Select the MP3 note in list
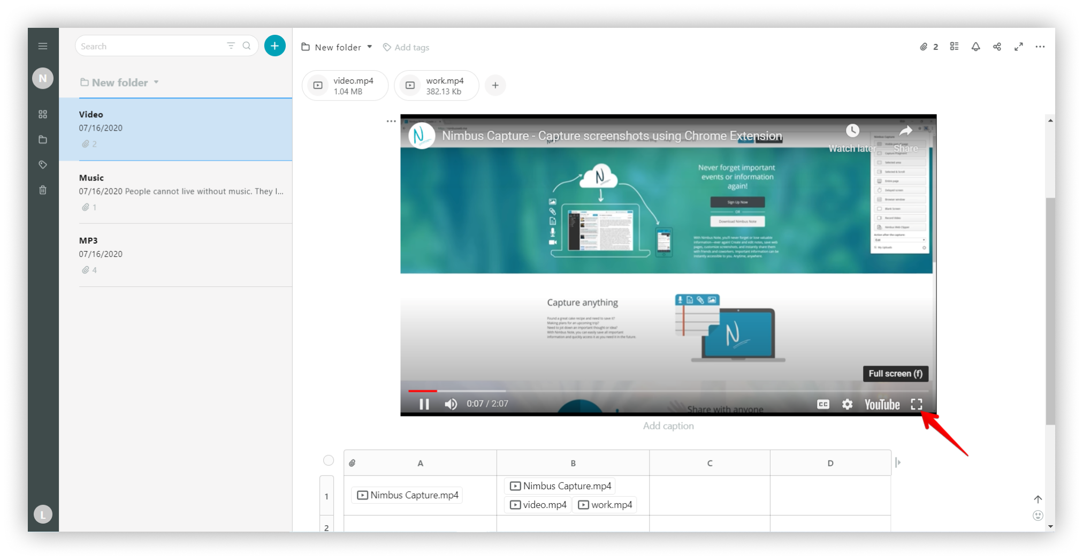1083x560 pixels. coord(185,255)
